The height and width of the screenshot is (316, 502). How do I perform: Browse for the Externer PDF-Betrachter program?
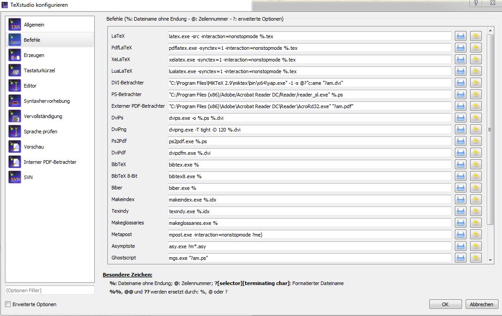(x=461, y=106)
